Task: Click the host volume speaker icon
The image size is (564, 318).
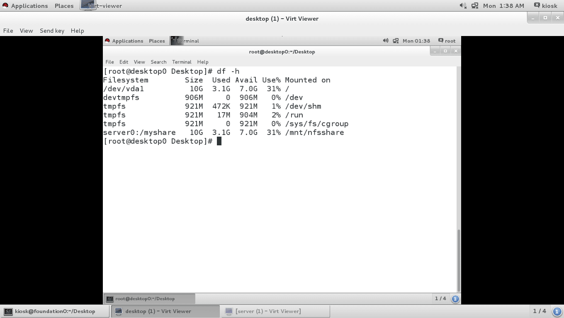Action: click(x=463, y=6)
